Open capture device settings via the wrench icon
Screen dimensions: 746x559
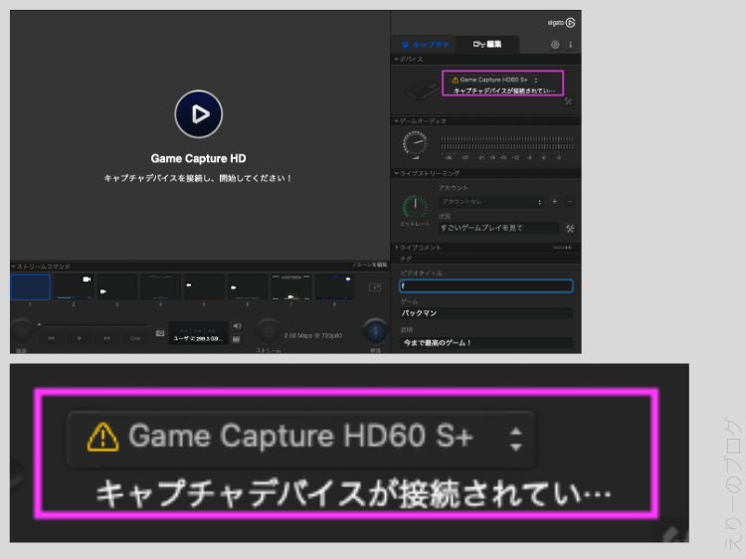coord(569,100)
